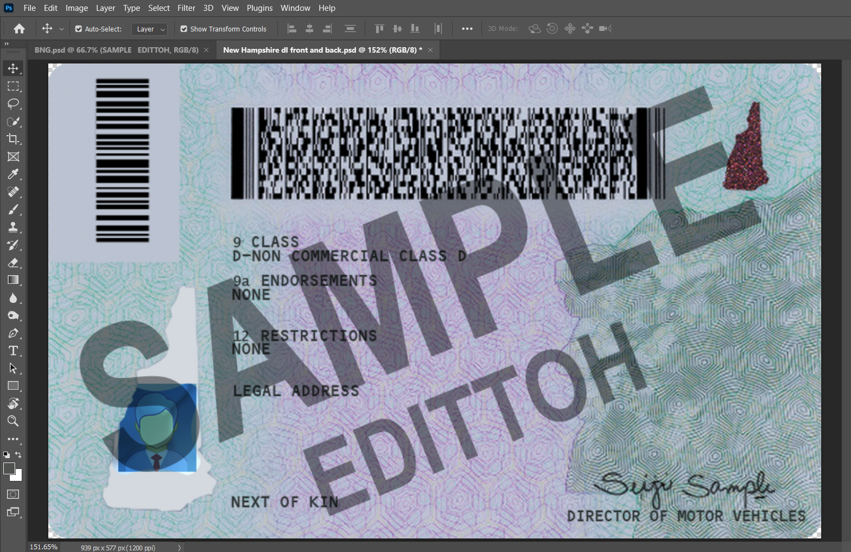
Task: Select the Brush tool
Action: click(13, 210)
